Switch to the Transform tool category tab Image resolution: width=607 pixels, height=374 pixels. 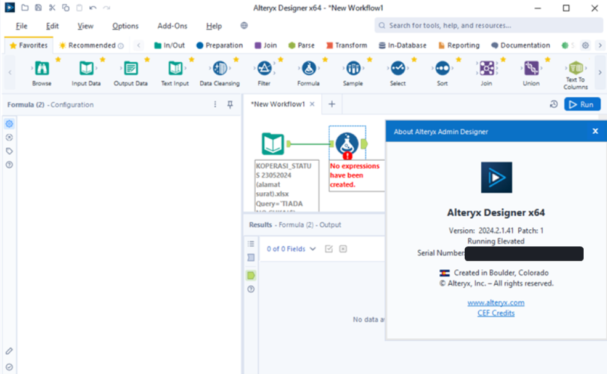[346, 45]
